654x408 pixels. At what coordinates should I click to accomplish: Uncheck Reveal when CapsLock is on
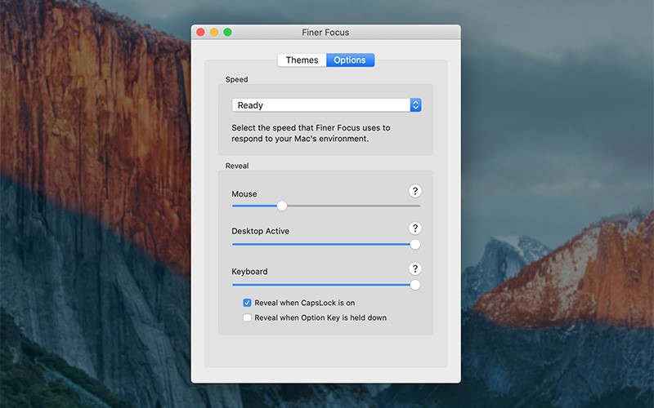pos(247,303)
